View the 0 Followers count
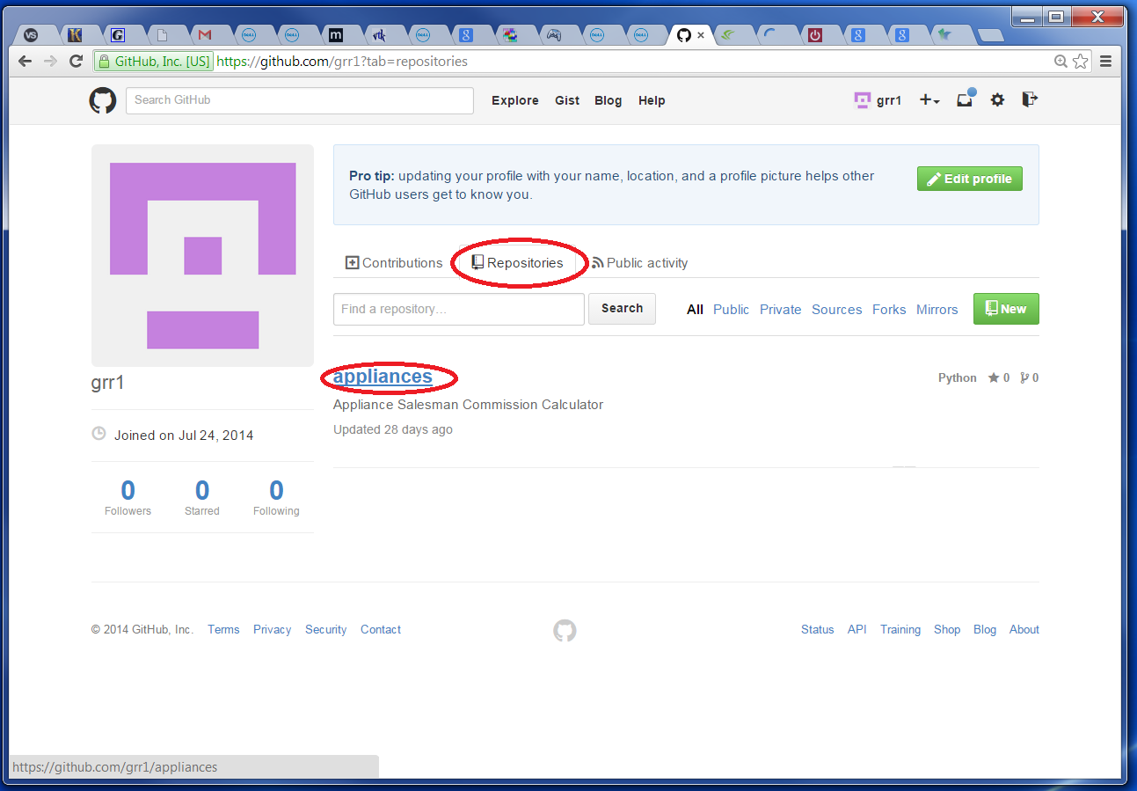 [x=128, y=497]
